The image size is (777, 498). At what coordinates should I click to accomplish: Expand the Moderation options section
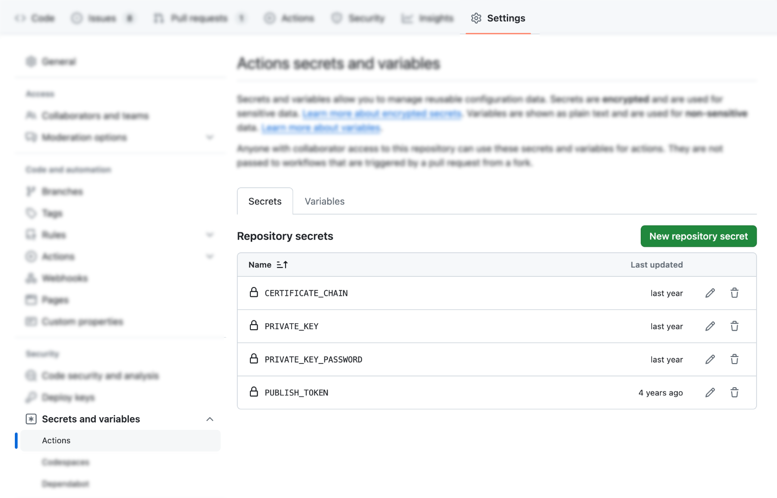(210, 137)
